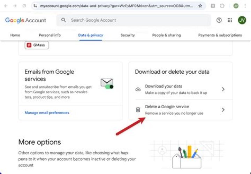251x174 pixels.
Task: Click the browser back arrow
Action: click(x=6, y=6)
